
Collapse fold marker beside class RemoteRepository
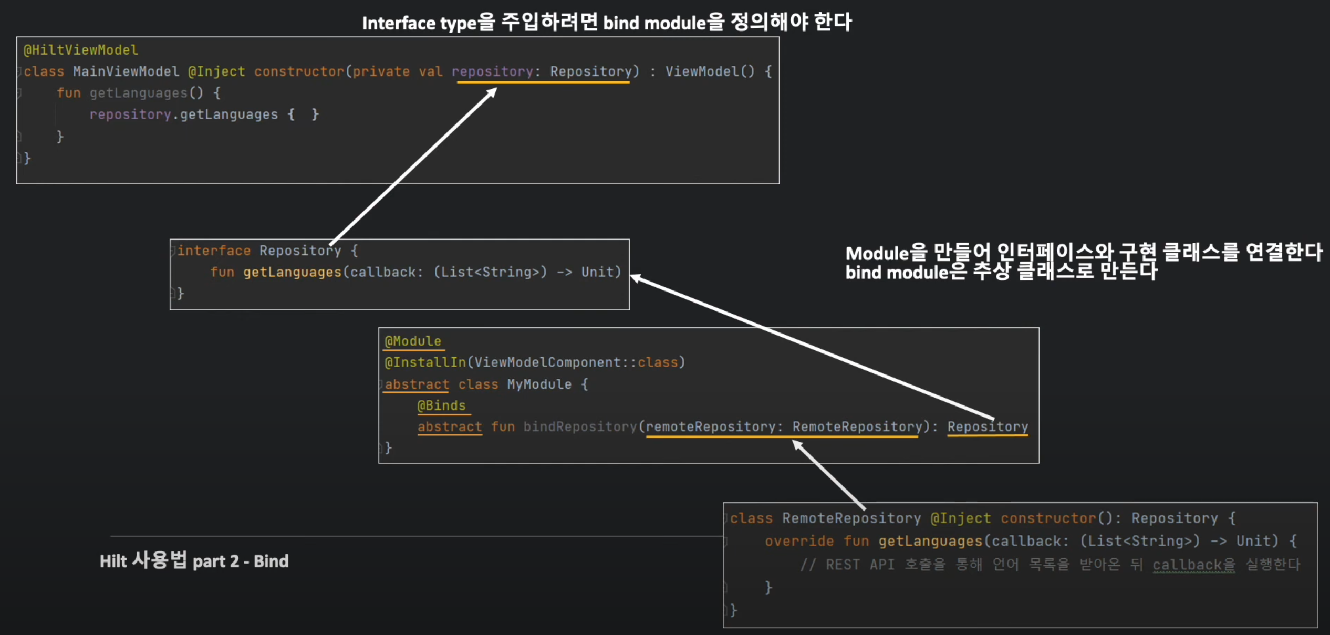point(726,518)
